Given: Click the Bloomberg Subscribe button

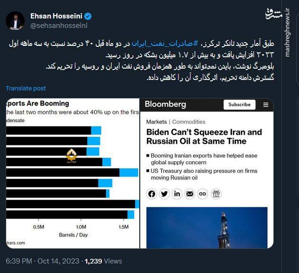Looking at the screenshot, I should [x=239, y=105].
